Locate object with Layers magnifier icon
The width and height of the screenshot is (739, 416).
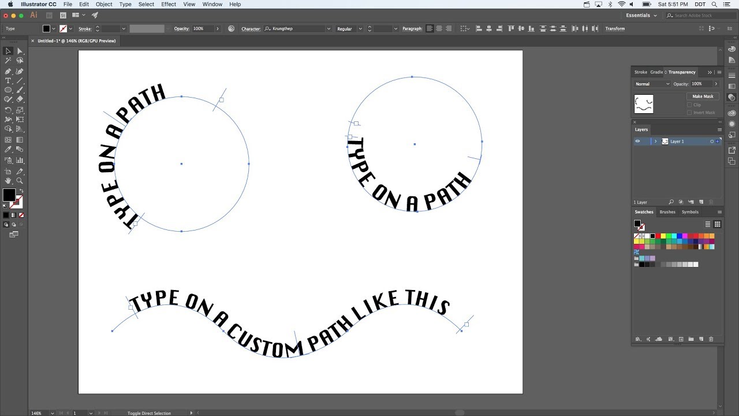pyautogui.click(x=671, y=202)
